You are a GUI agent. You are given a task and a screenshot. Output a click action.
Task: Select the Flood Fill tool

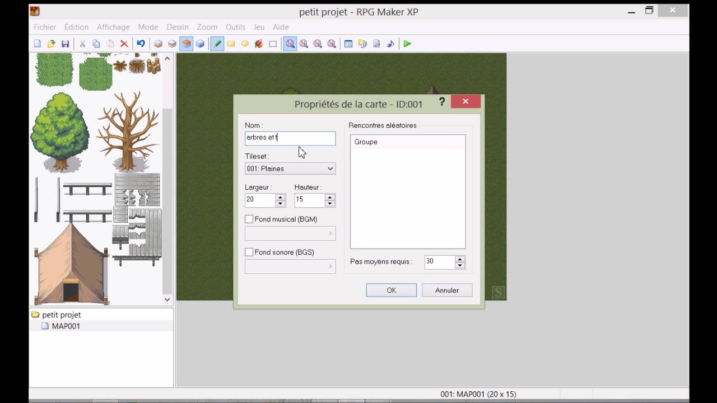pos(259,44)
